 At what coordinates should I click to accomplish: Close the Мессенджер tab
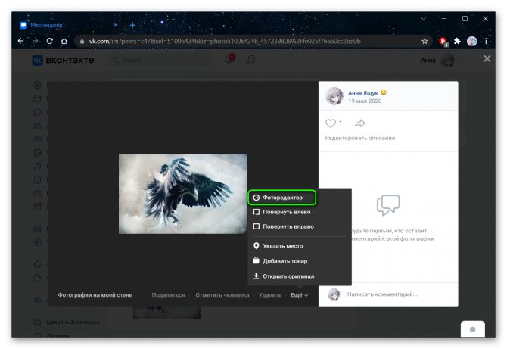pos(116,25)
